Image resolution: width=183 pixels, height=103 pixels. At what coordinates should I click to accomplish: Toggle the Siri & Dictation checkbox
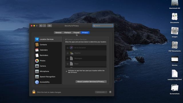[67, 48]
